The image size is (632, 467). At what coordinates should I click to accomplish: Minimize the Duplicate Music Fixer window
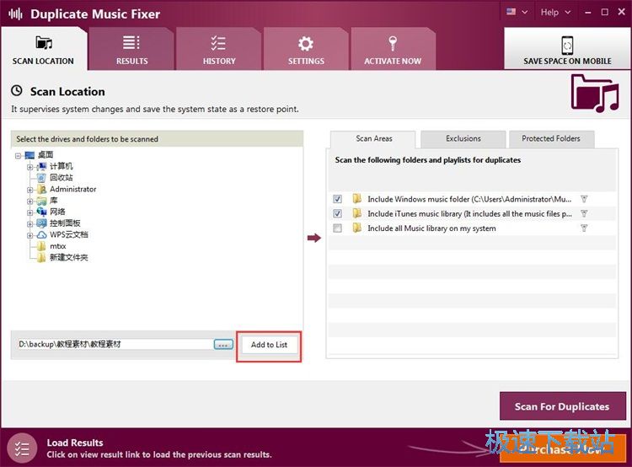click(588, 13)
